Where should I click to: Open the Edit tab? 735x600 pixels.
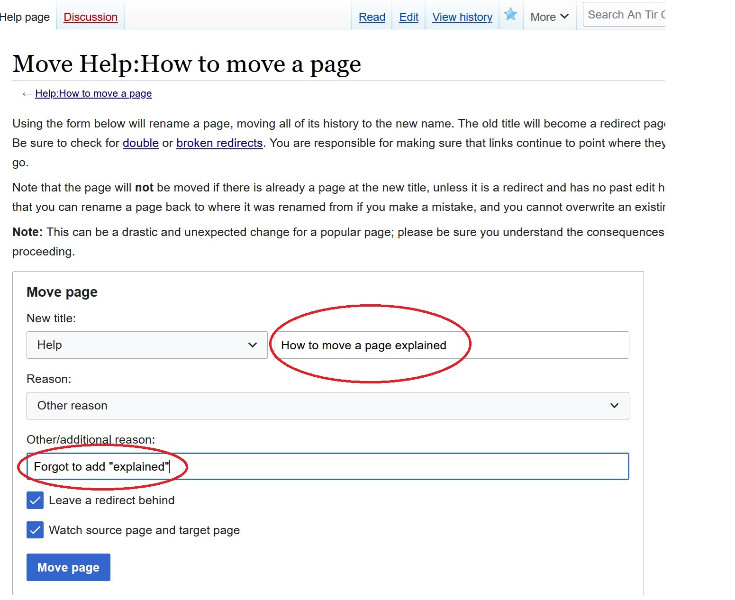click(408, 17)
